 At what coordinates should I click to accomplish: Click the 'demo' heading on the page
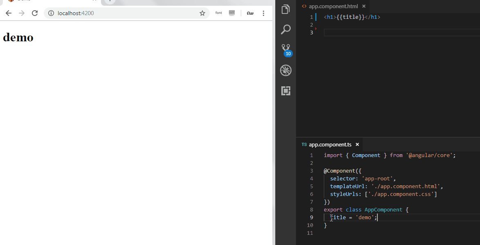(18, 37)
